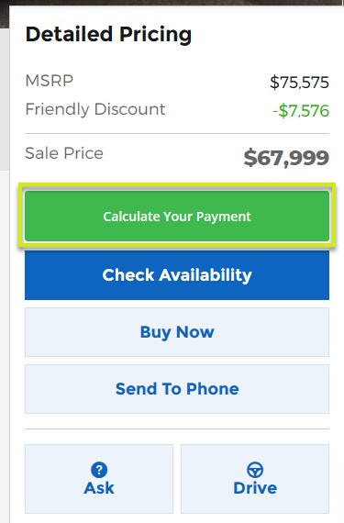Click the Detailed Pricing heading
This screenshot has width=344, height=523.
tap(108, 35)
